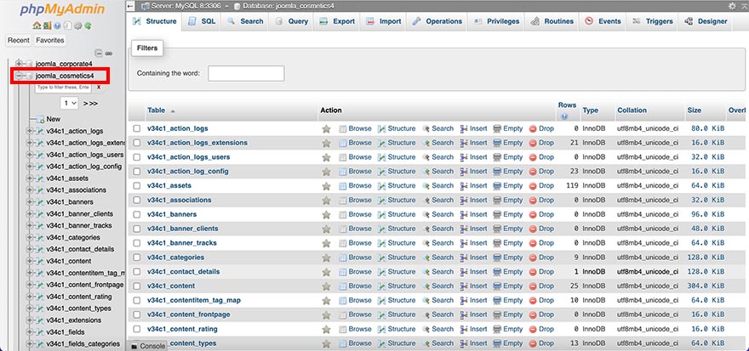Check the v34c1_categories table checkbox
This screenshot has width=749, height=351.
[136, 258]
